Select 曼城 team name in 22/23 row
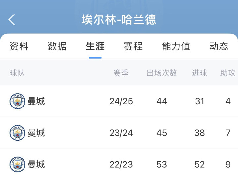 click(x=36, y=165)
